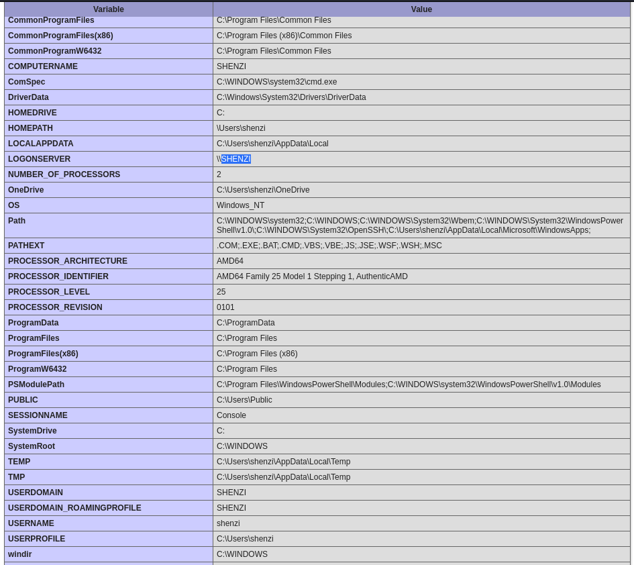Click the HOMEDRIVE variable name
Viewport: 634px width, 565px height.
coord(32,113)
